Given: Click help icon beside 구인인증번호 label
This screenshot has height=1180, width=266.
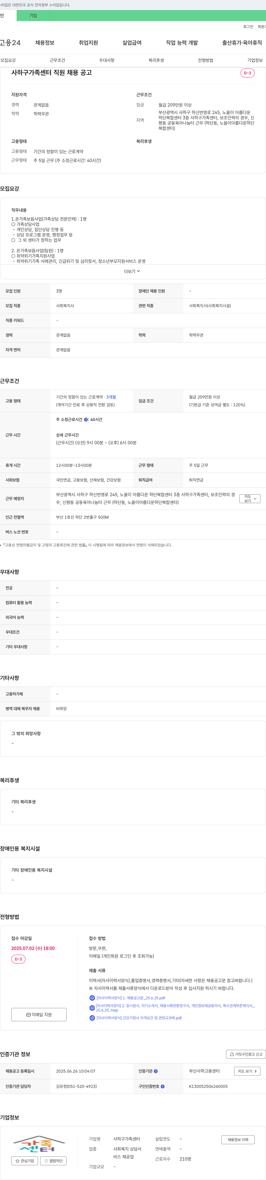Looking at the screenshot, I should 163,1086.
